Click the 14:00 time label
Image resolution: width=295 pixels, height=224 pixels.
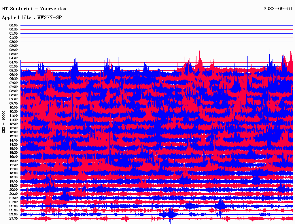(14, 140)
